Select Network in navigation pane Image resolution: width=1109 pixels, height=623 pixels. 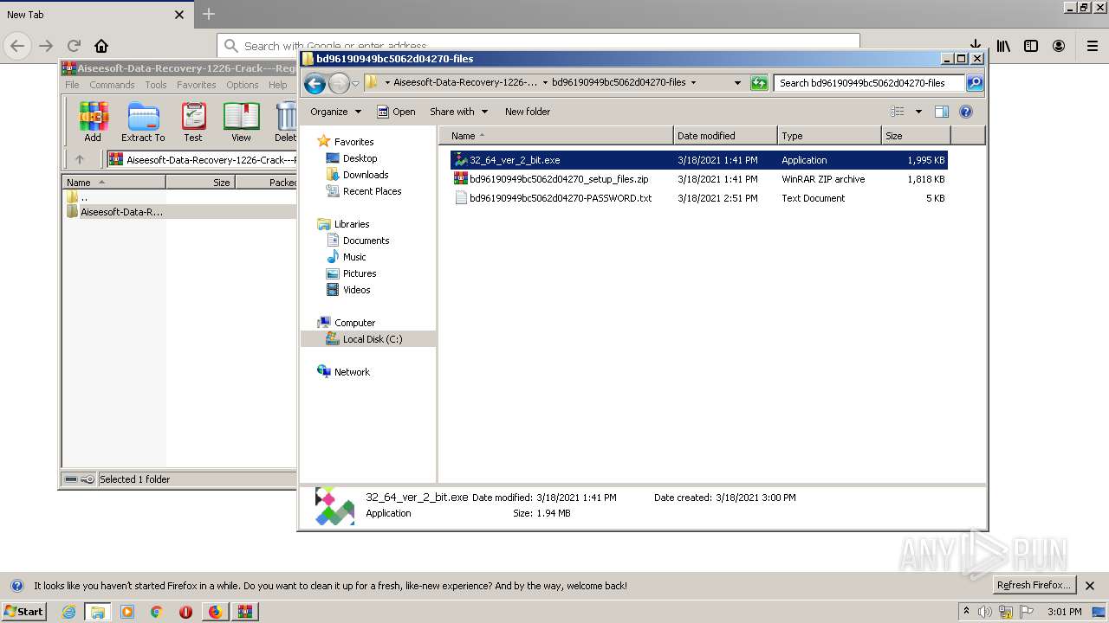click(x=352, y=372)
